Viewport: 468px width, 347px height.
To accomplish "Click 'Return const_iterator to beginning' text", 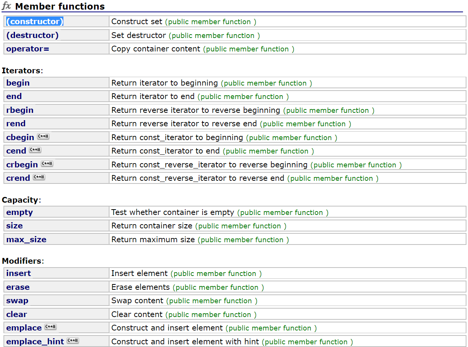I will (x=178, y=137).
